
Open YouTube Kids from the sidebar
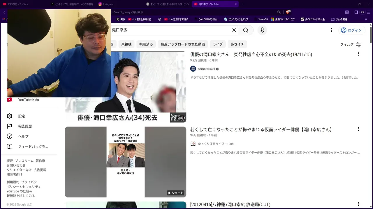(x=29, y=100)
